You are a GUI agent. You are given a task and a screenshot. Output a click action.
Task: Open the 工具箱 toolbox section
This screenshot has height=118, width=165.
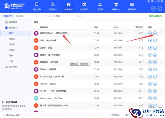(100, 7)
